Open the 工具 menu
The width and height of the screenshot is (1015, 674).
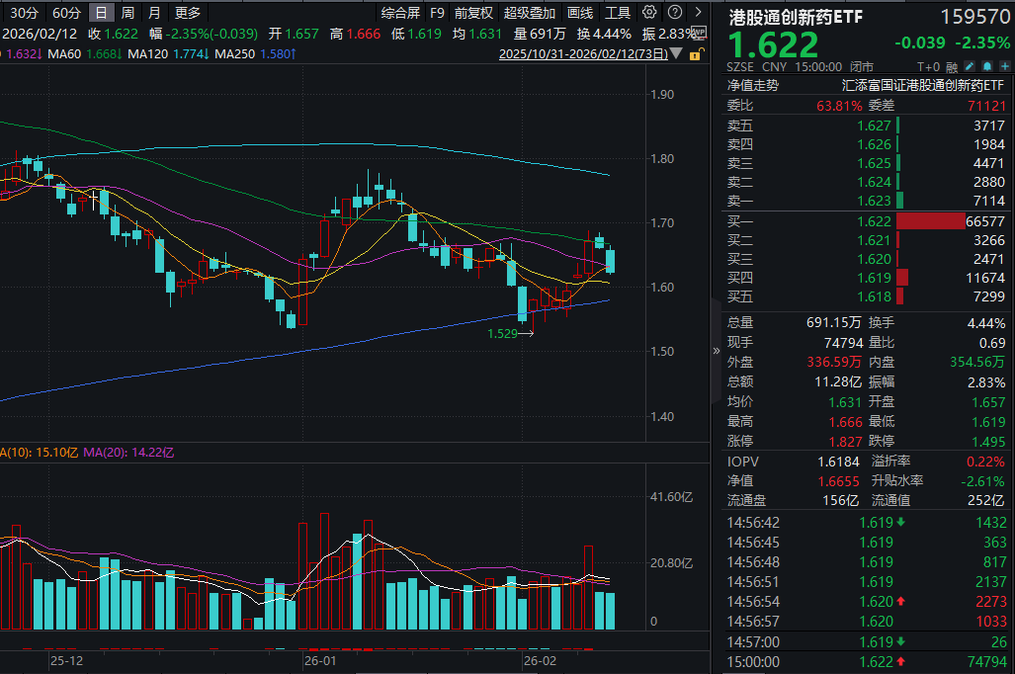pyautogui.click(x=616, y=13)
